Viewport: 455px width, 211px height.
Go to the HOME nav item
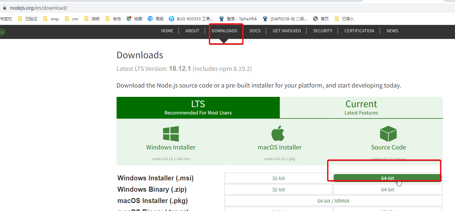click(x=167, y=31)
